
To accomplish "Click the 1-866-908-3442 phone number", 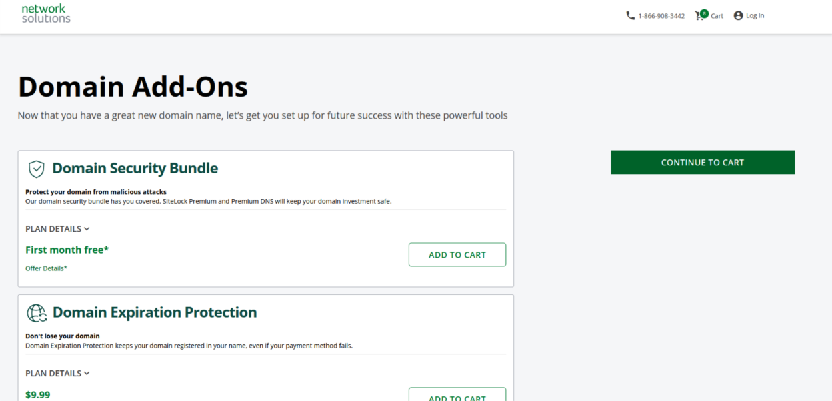I will click(x=661, y=15).
